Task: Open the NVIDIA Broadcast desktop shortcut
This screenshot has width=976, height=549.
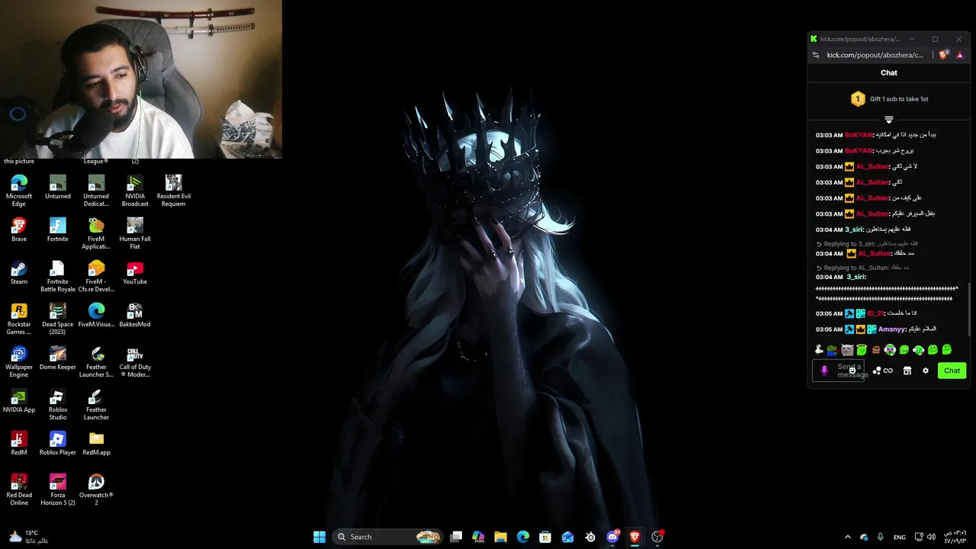Action: 135,191
